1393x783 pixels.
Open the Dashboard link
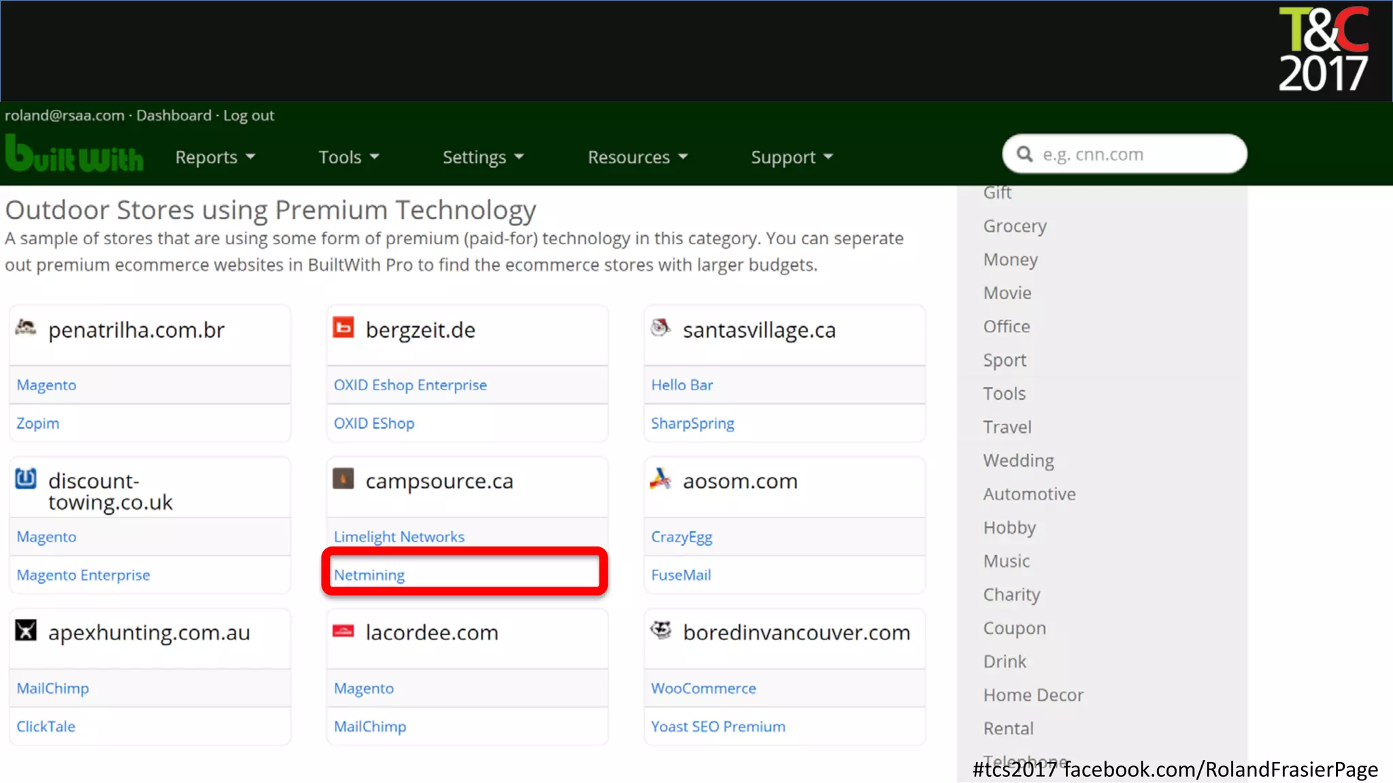pos(173,116)
